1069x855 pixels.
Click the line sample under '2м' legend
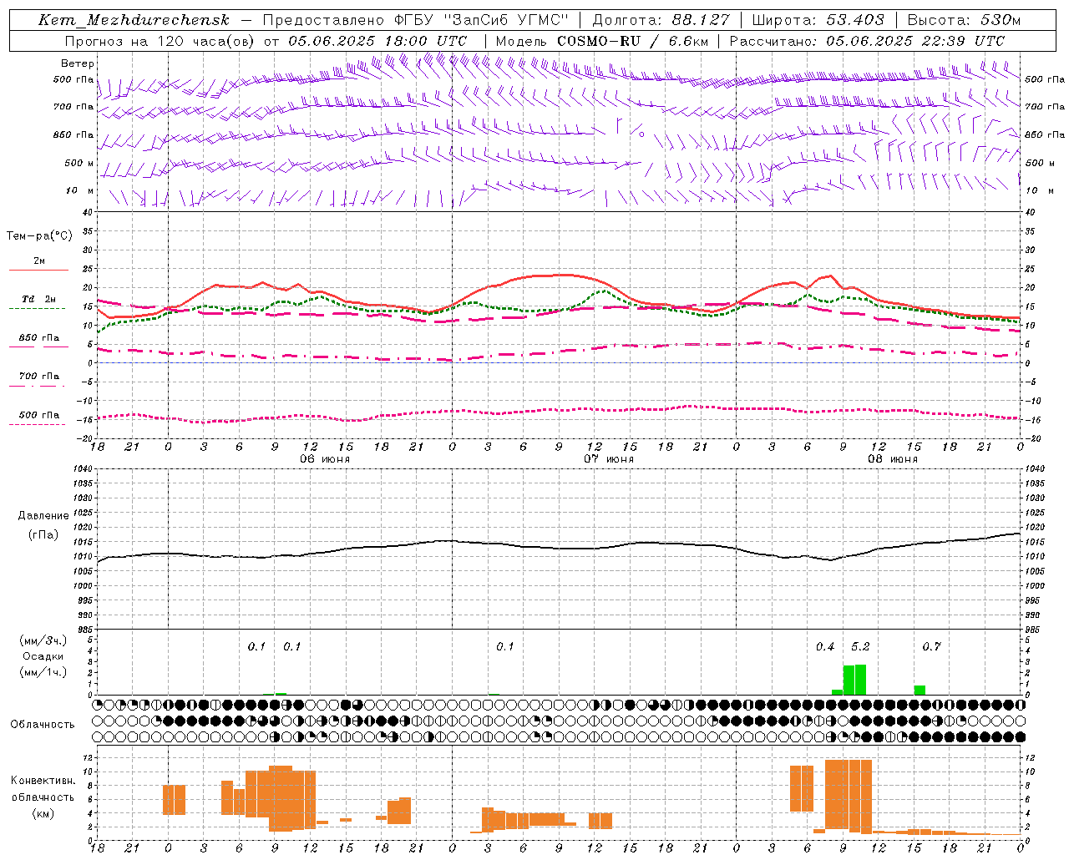pyautogui.click(x=38, y=270)
